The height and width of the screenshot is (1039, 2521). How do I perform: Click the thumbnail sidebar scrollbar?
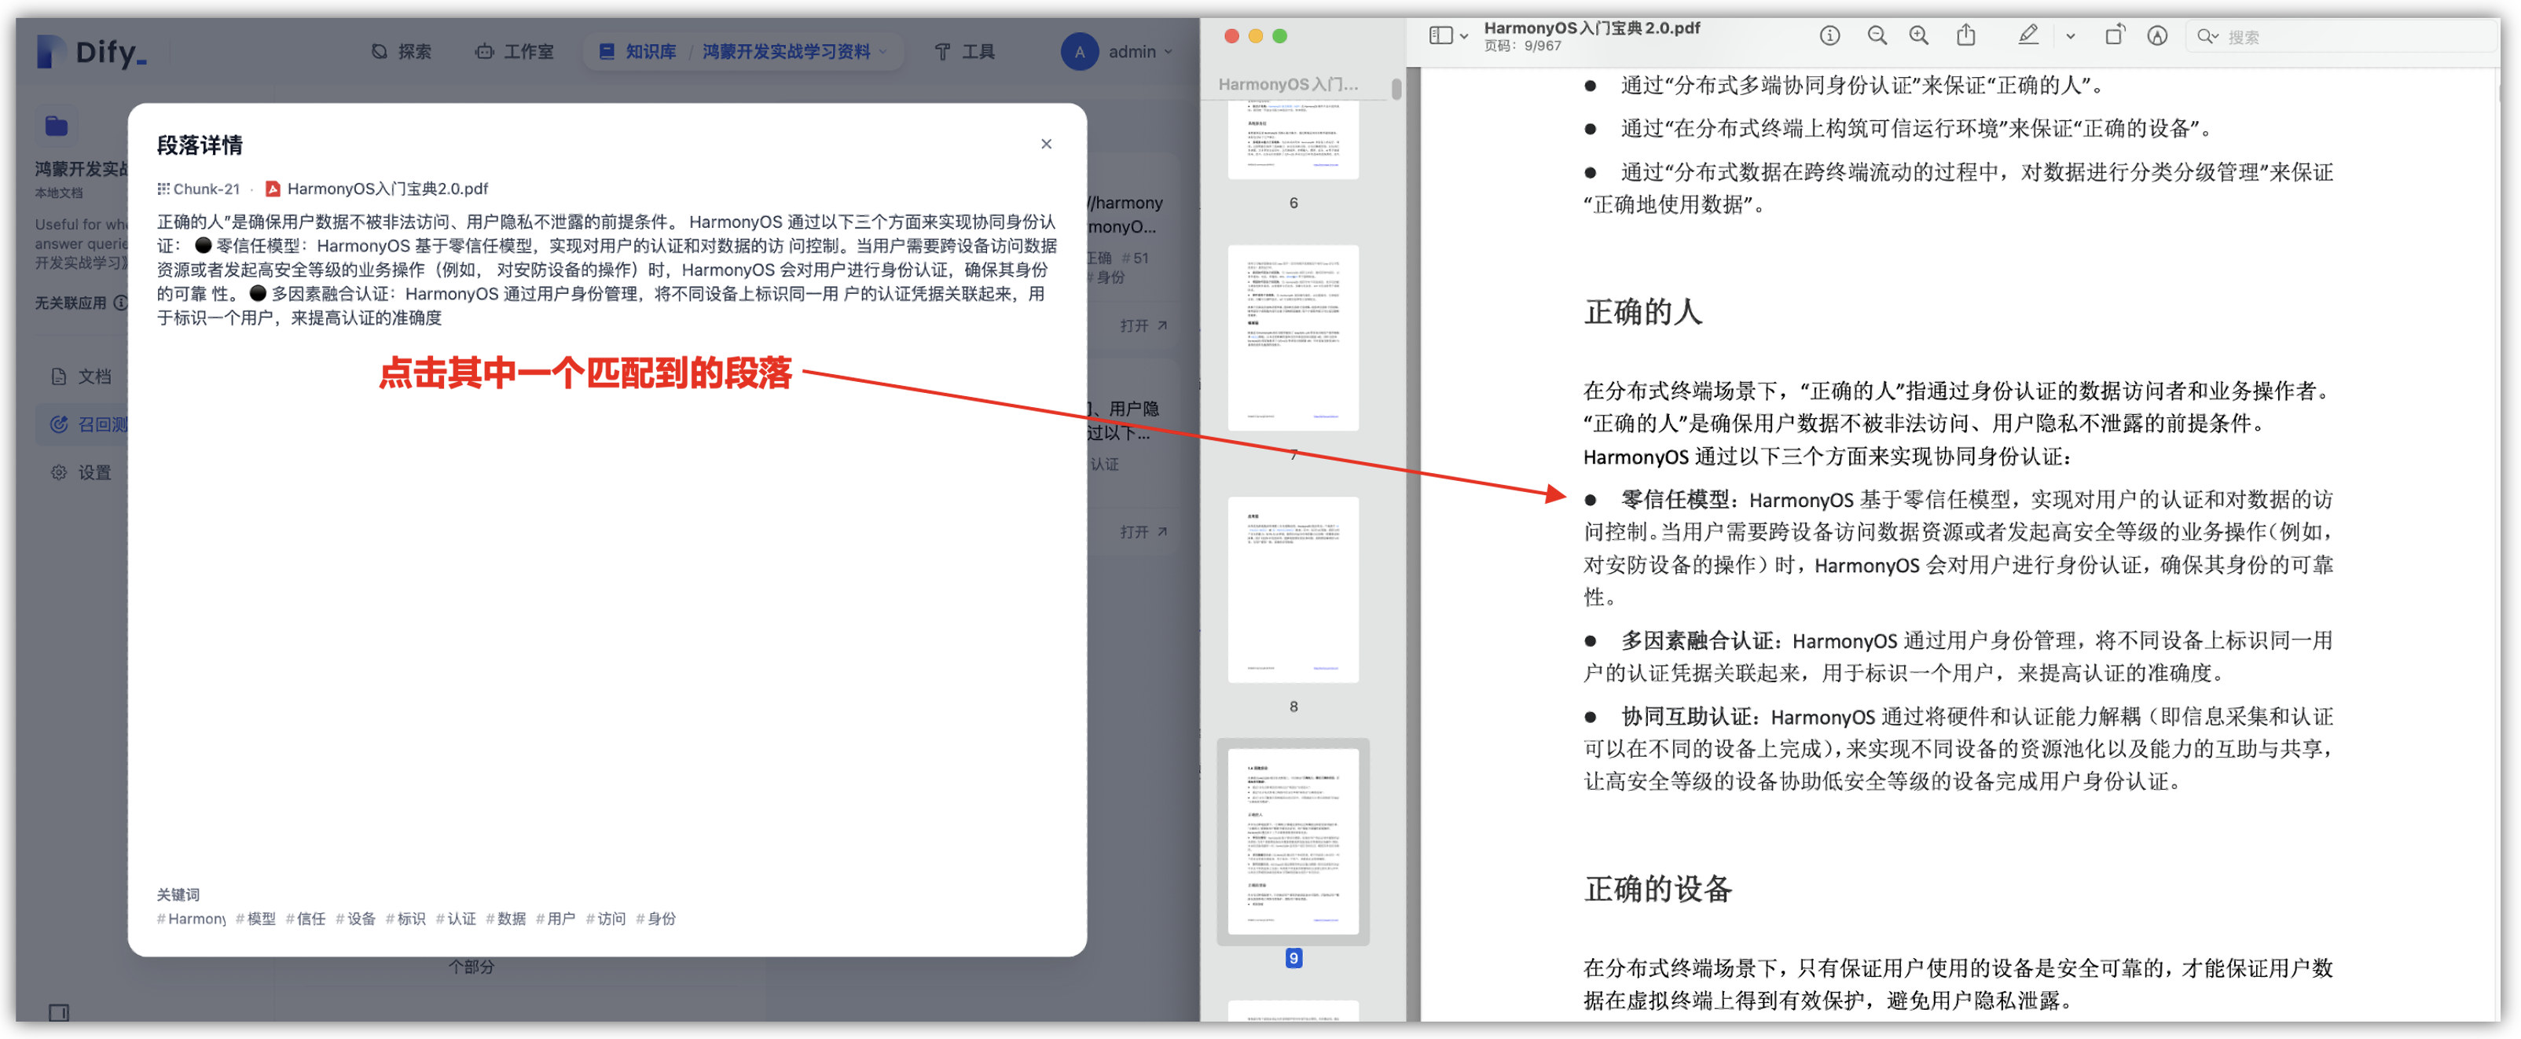(1396, 88)
